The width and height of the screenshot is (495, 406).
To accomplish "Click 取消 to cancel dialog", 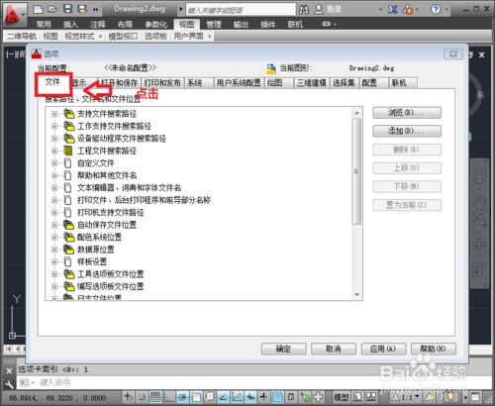I will [x=334, y=349].
